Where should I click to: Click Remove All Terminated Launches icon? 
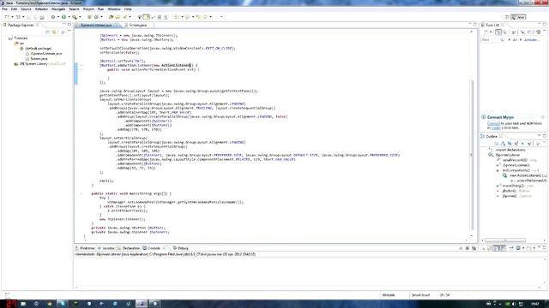click(x=474, y=248)
